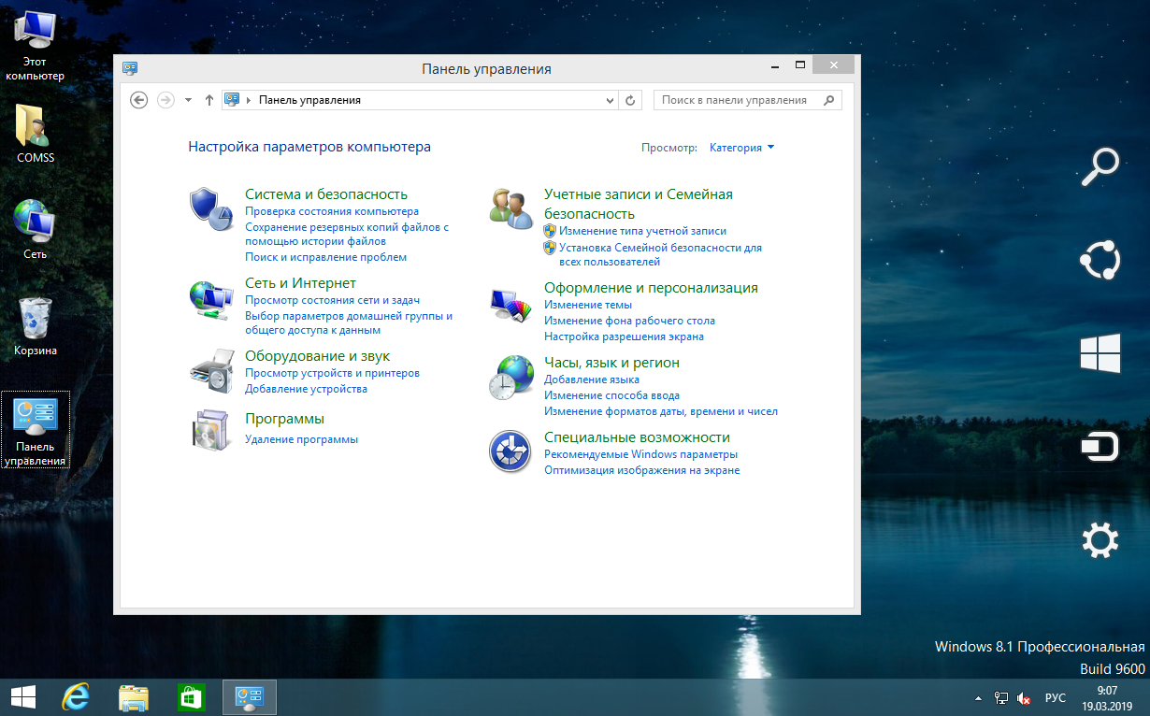Open the Часы, язык и регион clock icon
Screen dimensions: 1150x716
click(x=511, y=378)
